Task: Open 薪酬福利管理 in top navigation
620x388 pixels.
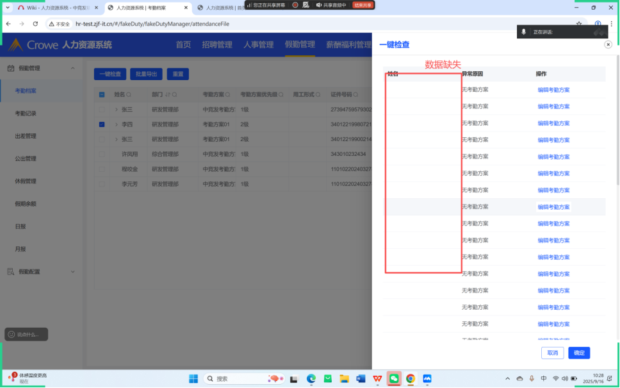Action: (348, 45)
